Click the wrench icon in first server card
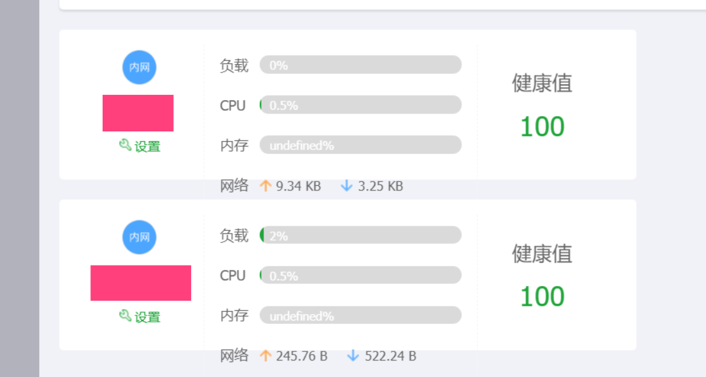 coord(125,145)
